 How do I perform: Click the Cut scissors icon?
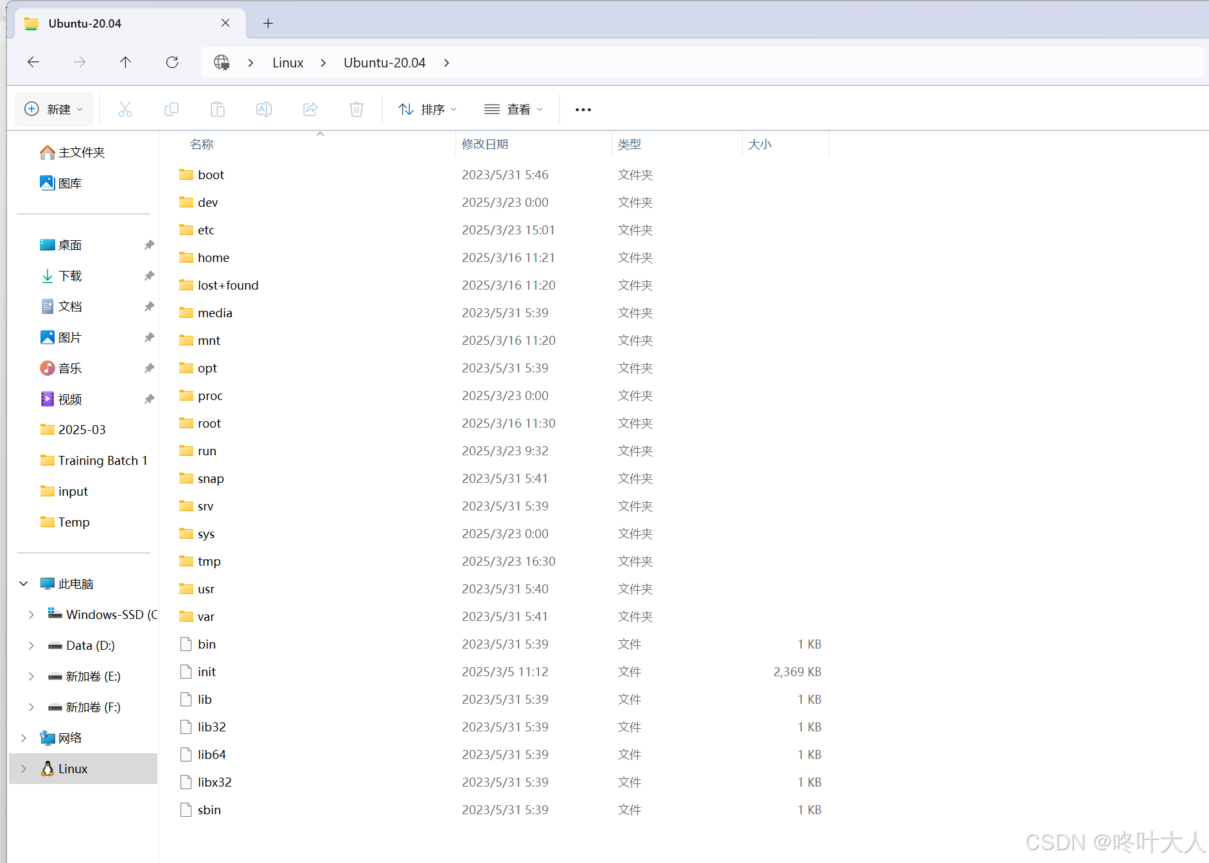(x=125, y=109)
